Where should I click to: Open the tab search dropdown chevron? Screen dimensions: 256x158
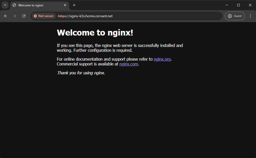coord(5,5)
